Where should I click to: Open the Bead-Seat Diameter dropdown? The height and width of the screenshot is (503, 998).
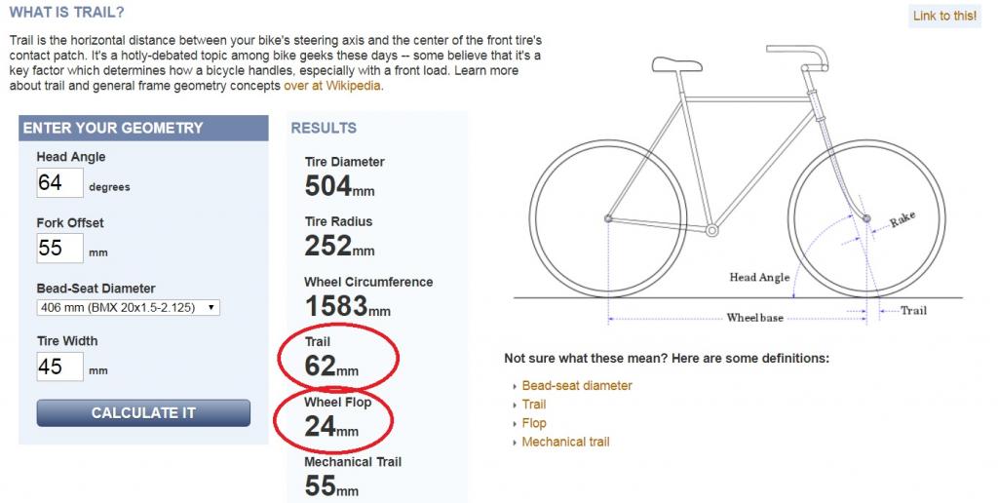pyautogui.click(x=128, y=307)
